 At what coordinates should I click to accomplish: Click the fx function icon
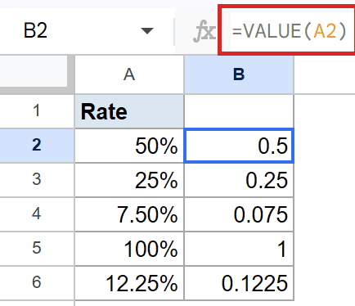point(204,32)
